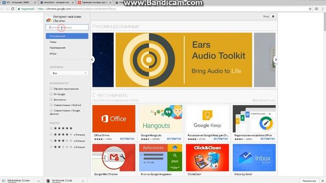Open the Google Mail Checker tile
The width and height of the screenshot is (326, 183).
pos(114,158)
